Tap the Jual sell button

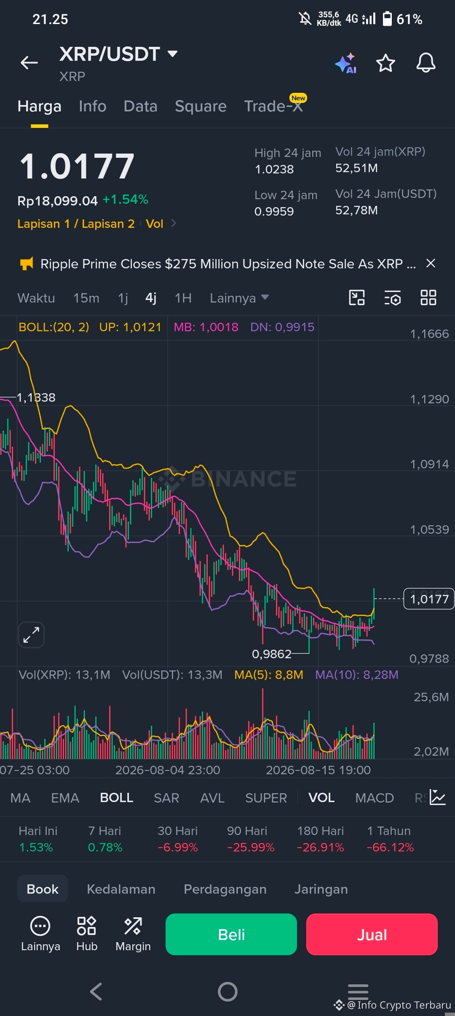pyautogui.click(x=372, y=934)
